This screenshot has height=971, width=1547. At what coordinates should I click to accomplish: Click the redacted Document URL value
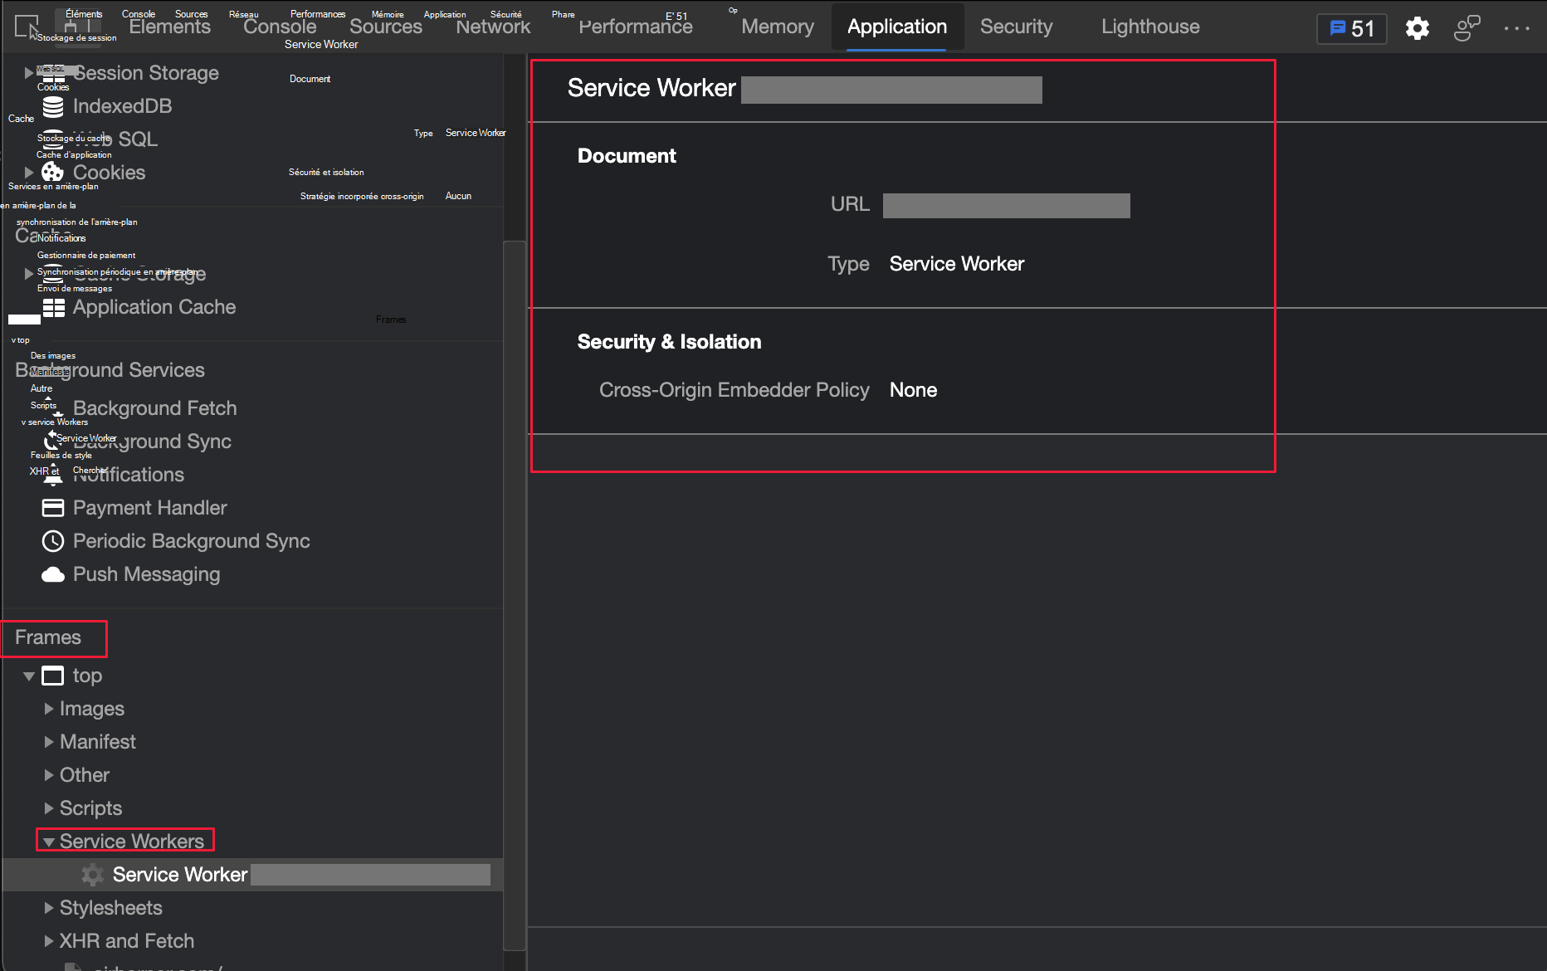(x=1007, y=206)
